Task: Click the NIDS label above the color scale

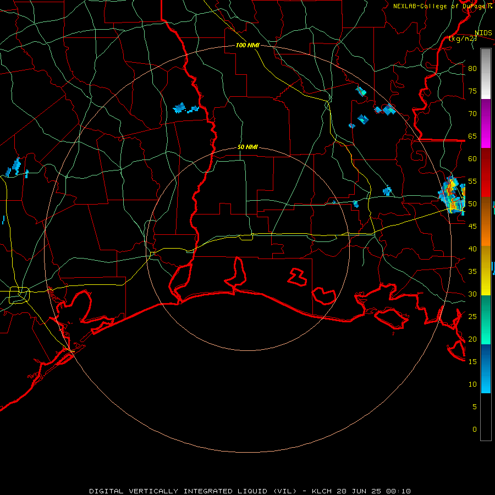Action: (x=483, y=33)
